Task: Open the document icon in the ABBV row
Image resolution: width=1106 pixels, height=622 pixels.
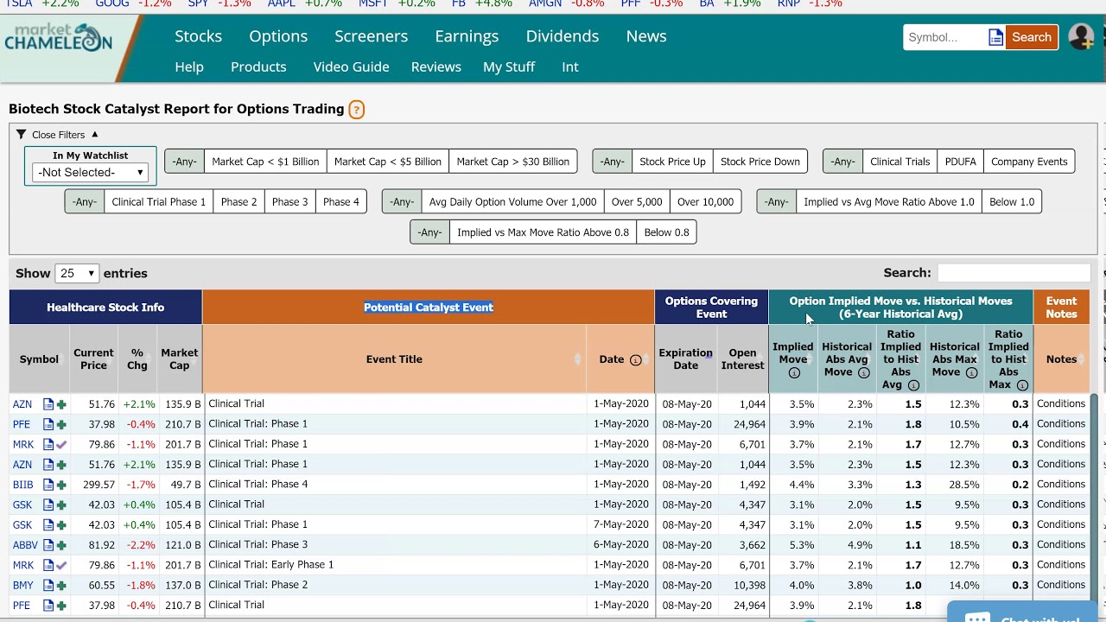Action: pyautogui.click(x=48, y=545)
